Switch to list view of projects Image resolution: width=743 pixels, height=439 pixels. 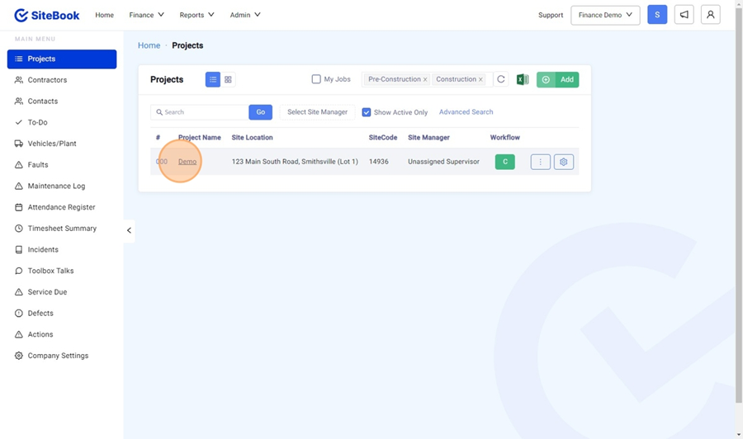tap(213, 79)
